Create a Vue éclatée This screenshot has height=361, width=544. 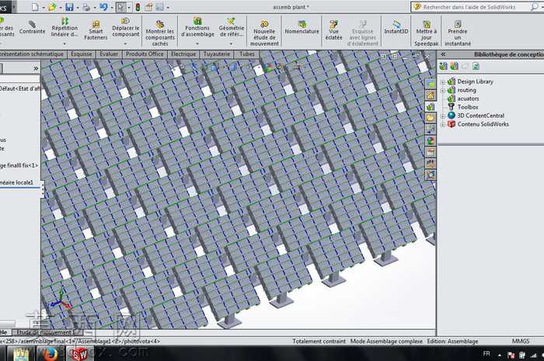[333, 30]
